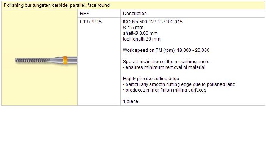Click the 1 piece quantity text
The image size is (266, 148).
click(x=130, y=101)
